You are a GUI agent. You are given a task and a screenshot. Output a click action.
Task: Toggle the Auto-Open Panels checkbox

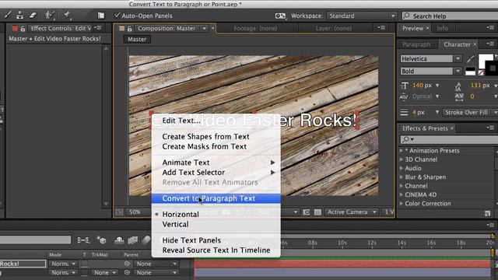[x=117, y=16]
